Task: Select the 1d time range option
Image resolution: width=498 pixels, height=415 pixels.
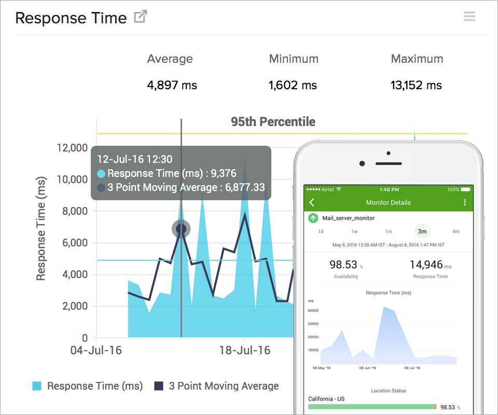Action: point(320,231)
